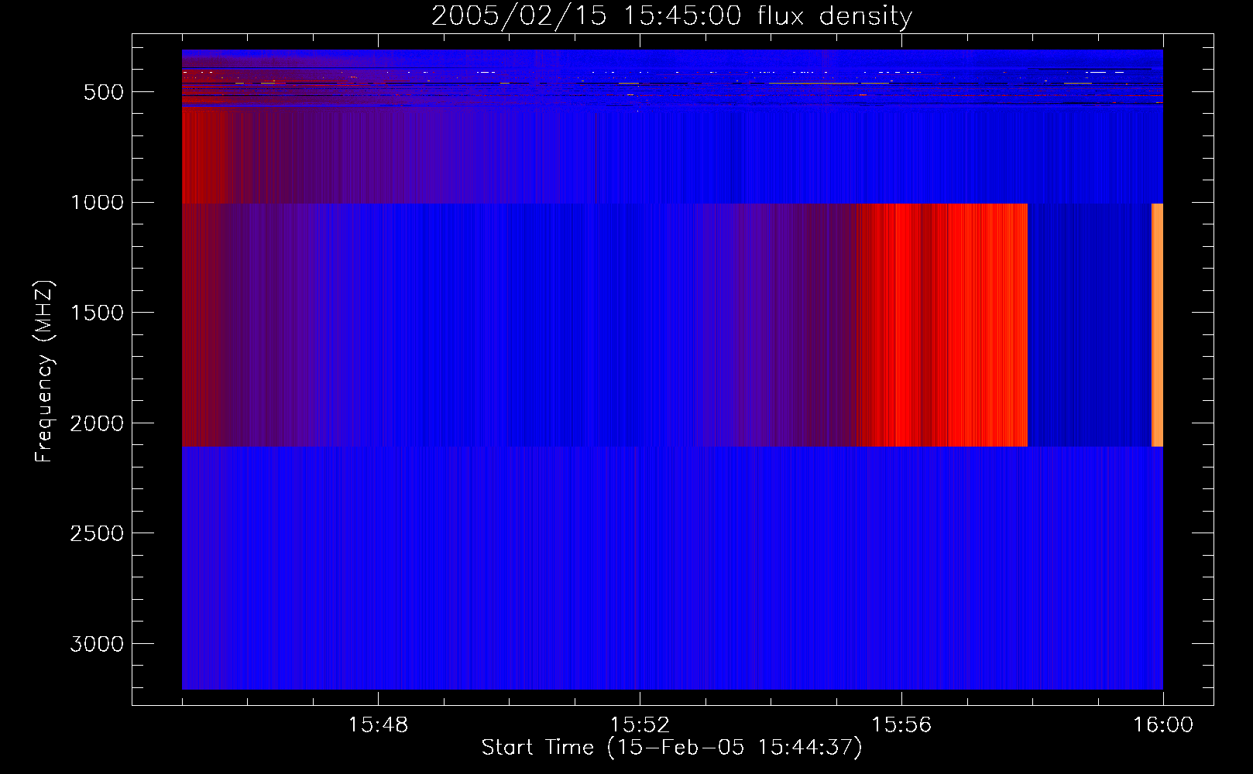Click the 3000 frequency tick label
Image resolution: width=1253 pixels, height=774 pixels.
pos(97,644)
